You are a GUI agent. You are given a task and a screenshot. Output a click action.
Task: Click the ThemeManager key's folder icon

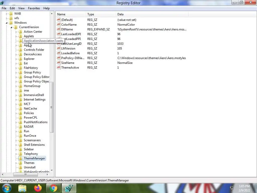20,158
